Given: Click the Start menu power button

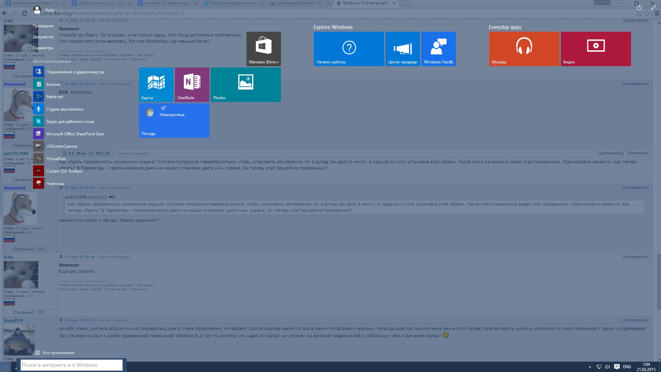Looking at the screenshot, I should pos(639,8).
